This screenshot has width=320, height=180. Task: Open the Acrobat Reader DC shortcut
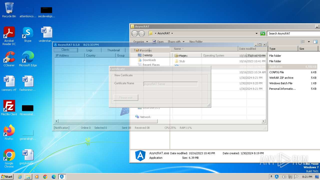(x=9, y=36)
